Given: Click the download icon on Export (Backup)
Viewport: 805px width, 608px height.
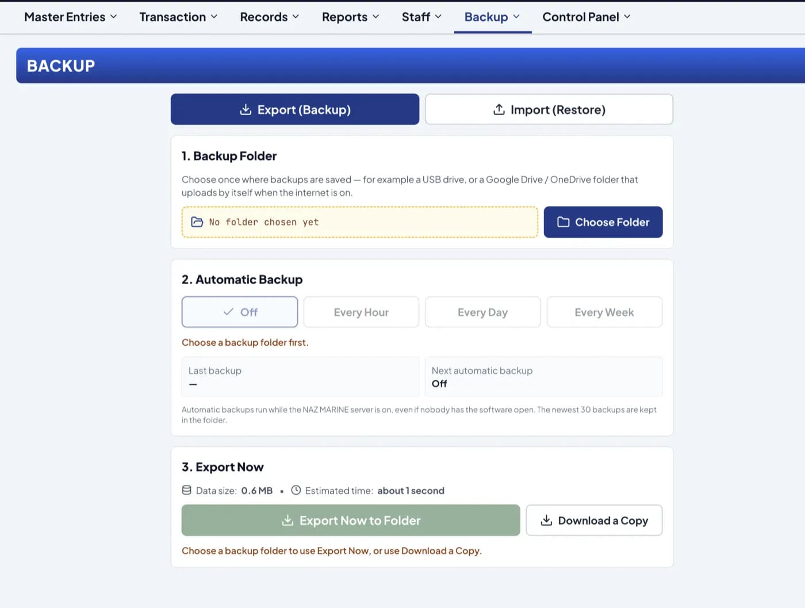Looking at the screenshot, I should [246, 109].
